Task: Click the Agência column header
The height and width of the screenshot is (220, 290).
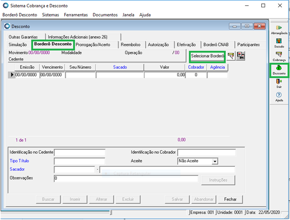Action: click(x=217, y=67)
